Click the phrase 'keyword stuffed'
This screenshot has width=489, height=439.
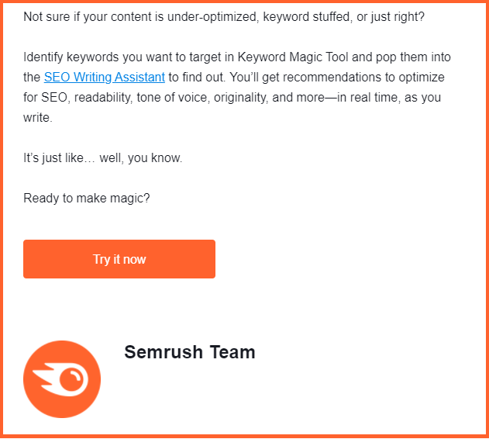[x=308, y=16]
